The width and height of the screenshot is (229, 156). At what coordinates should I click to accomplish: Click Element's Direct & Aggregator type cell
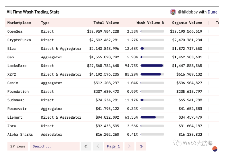pos(61,117)
